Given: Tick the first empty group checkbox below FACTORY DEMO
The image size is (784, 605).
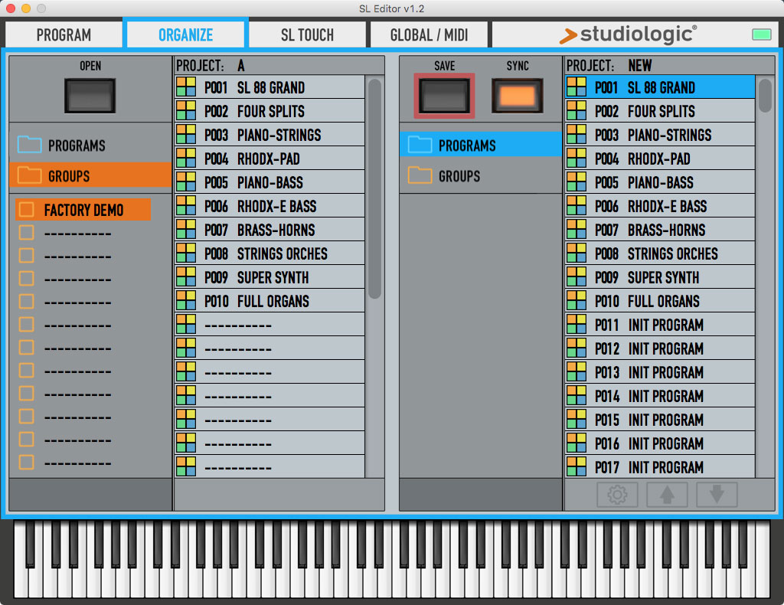Looking at the screenshot, I should click(27, 233).
